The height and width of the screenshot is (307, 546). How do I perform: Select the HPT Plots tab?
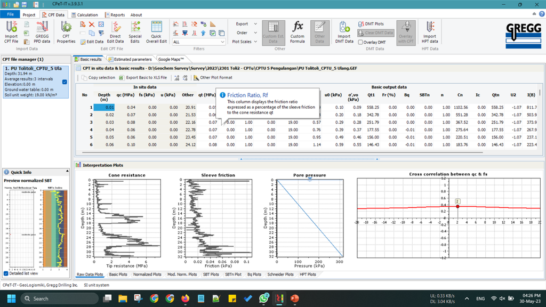click(x=308, y=274)
